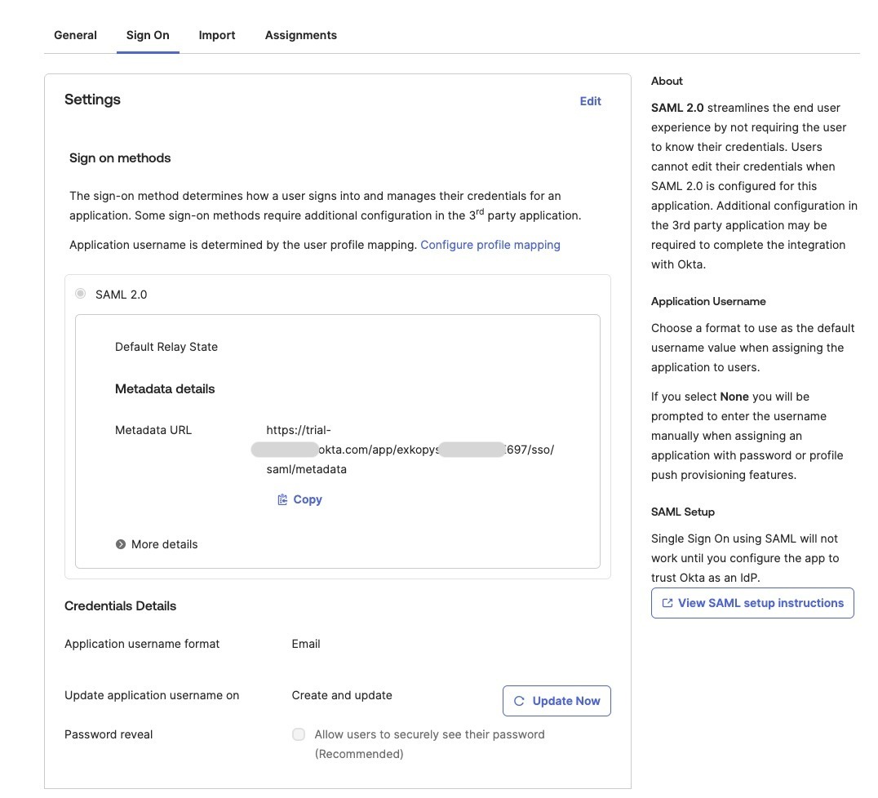Enable the password reveal checkbox
878x798 pixels.
point(299,734)
